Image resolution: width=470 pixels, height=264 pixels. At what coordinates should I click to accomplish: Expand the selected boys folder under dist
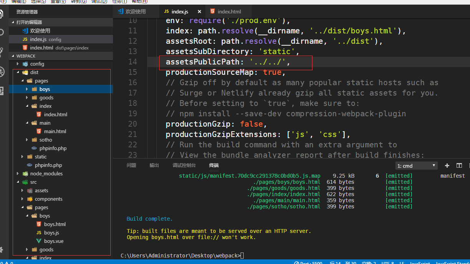27,89
